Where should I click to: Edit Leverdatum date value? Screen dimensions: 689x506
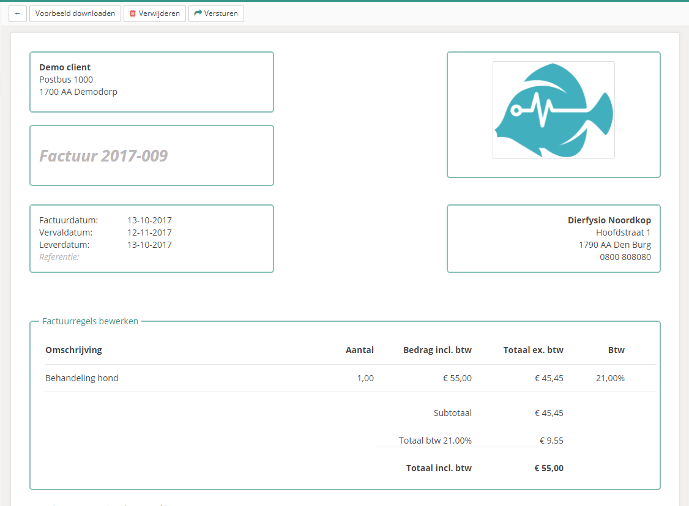click(x=149, y=245)
